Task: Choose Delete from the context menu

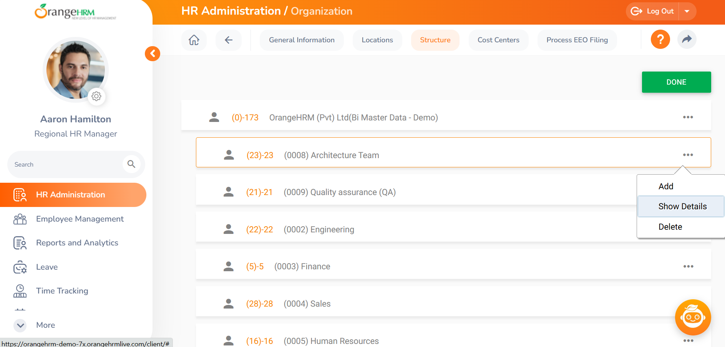Action: (x=681, y=227)
